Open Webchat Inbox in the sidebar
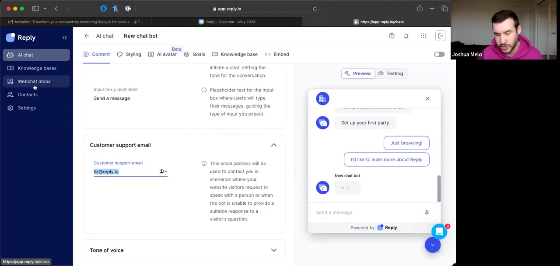 tap(36, 81)
